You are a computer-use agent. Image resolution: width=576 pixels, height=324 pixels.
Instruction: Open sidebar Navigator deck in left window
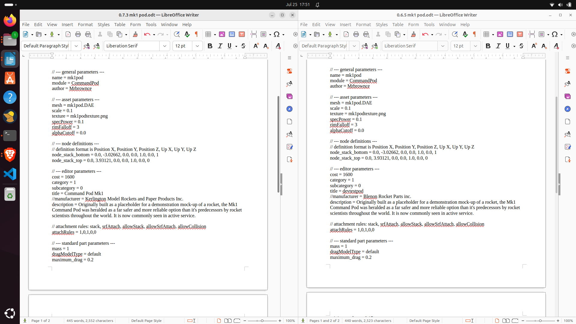click(289, 109)
